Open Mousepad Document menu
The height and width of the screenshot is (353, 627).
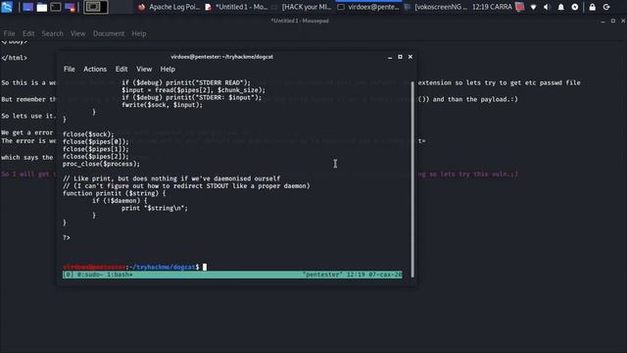109,33
